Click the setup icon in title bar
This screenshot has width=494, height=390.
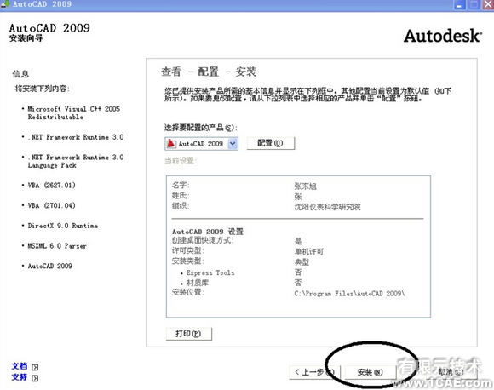(5, 4)
